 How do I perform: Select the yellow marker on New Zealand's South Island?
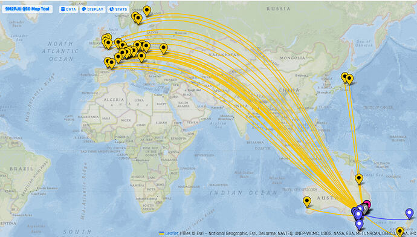point(399,232)
